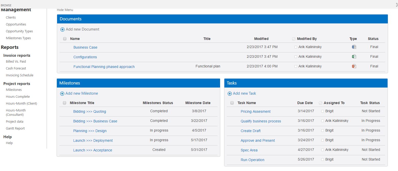Go to Opportunity Types
Image resolution: width=398 pixels, height=171 pixels.
(x=19, y=31)
